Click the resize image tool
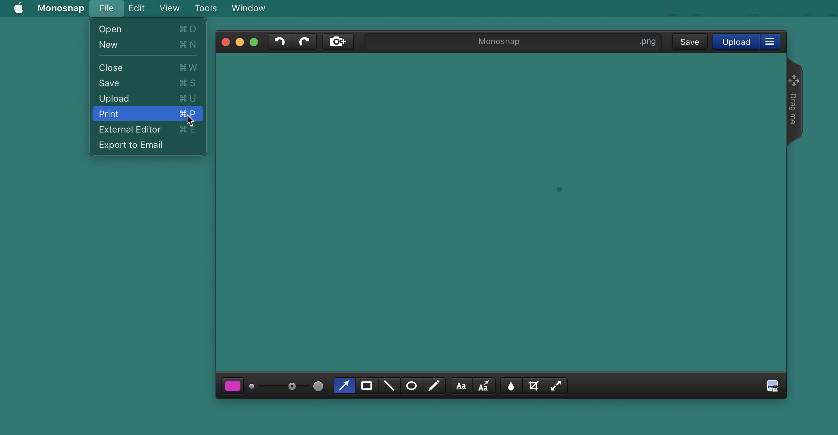 (x=556, y=386)
